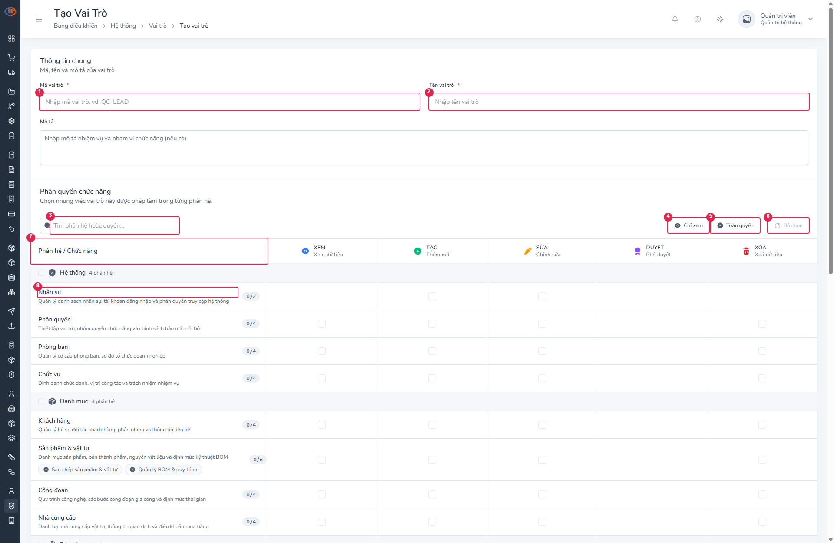The width and height of the screenshot is (834, 543).
Task: Tick the XOÁ checkbox for Phòng ban
Action: [762, 351]
